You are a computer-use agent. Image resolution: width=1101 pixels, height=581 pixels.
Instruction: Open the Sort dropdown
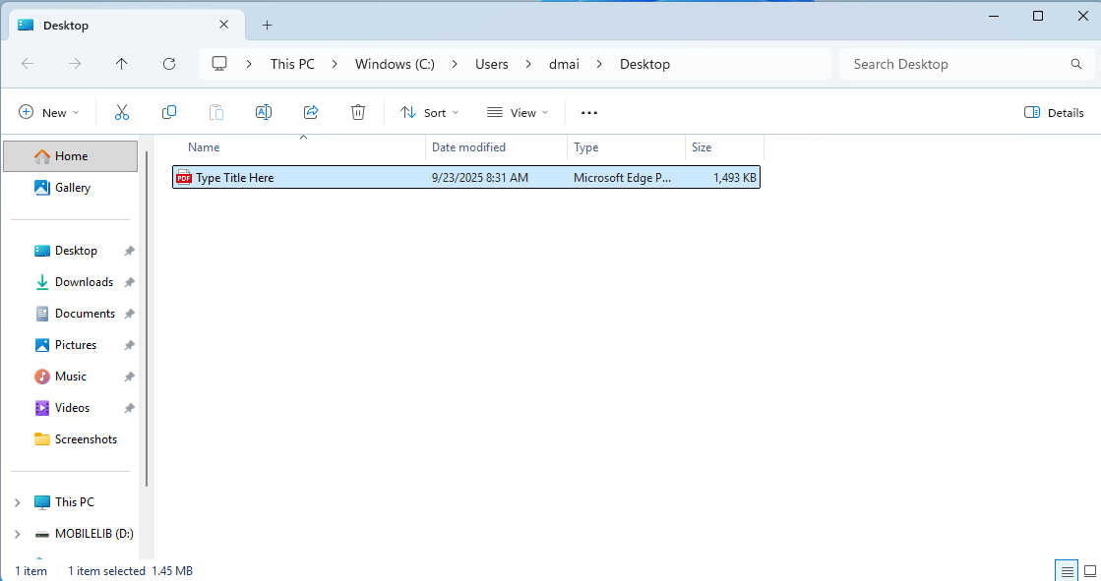click(429, 112)
